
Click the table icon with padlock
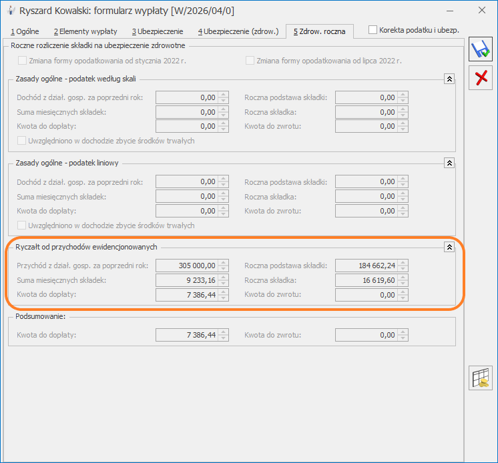481,378
